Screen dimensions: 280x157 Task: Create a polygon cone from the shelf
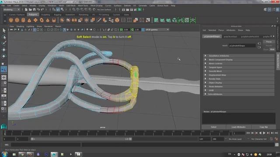click(x=29, y=20)
